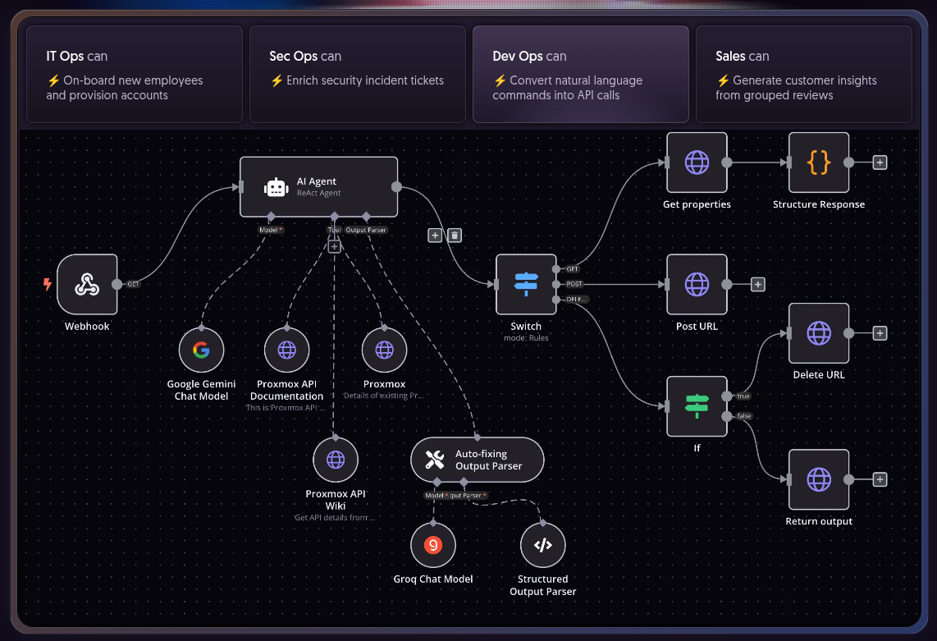This screenshot has height=641, width=937.
Task: Click the trash delete icon near Switch
Action: tap(455, 236)
